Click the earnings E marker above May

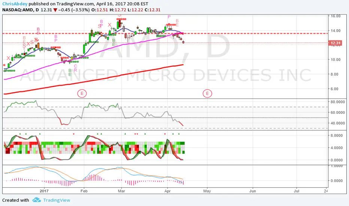click(x=207, y=94)
